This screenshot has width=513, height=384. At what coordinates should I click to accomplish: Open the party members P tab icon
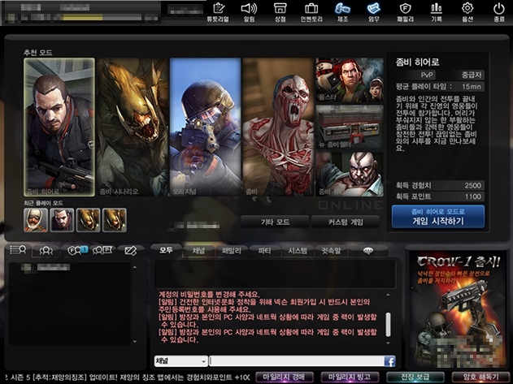point(102,250)
